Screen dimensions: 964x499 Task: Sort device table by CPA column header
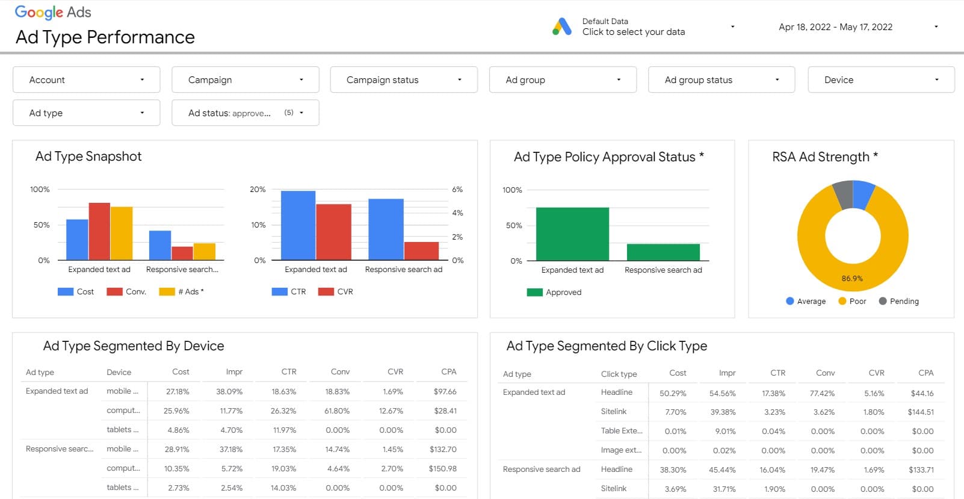448,372
